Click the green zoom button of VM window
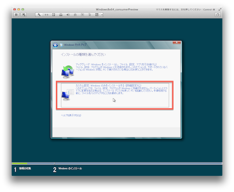The image size is (234, 192). [23, 9]
